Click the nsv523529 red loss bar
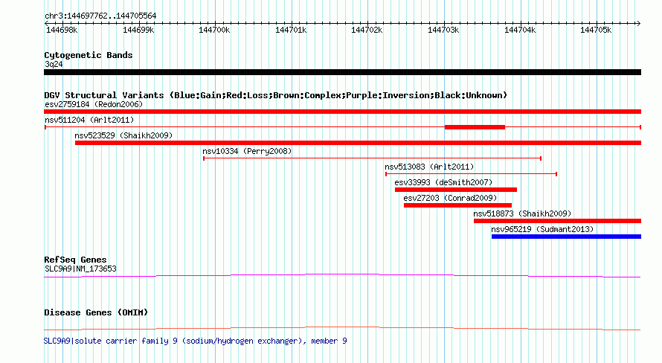 (x=358, y=143)
